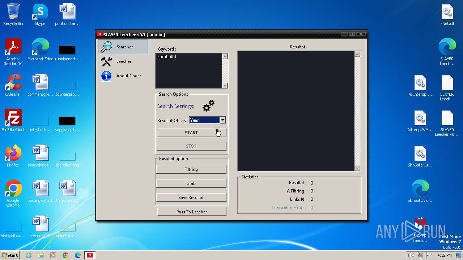Select everythings document on desktop
The image size is (463, 260).
(x=40, y=156)
